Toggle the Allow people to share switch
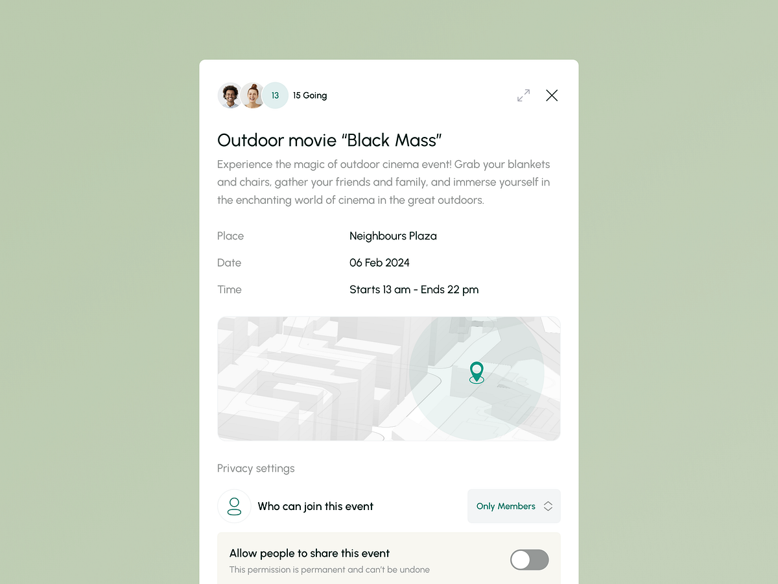 pos(529,559)
